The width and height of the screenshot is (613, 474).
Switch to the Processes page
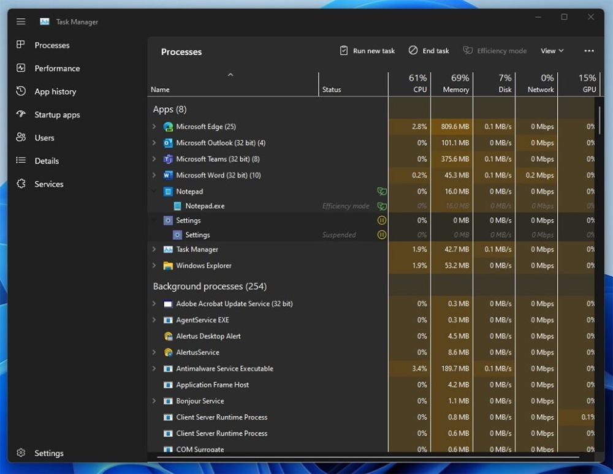[52, 45]
